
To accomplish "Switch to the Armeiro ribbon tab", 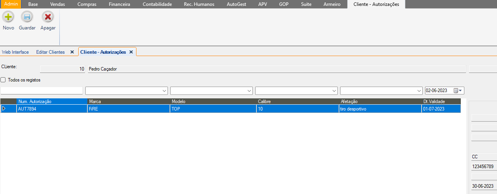I will point(332,4).
